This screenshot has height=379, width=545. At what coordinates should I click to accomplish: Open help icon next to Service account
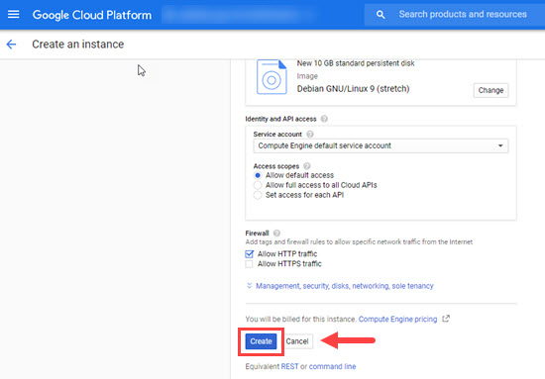(310, 134)
